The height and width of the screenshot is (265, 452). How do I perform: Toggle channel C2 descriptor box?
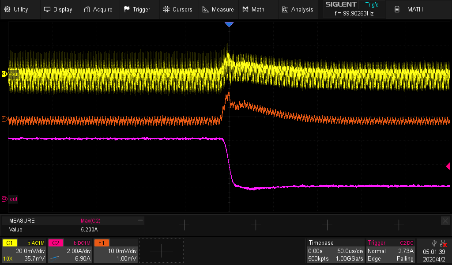[x=56, y=242]
